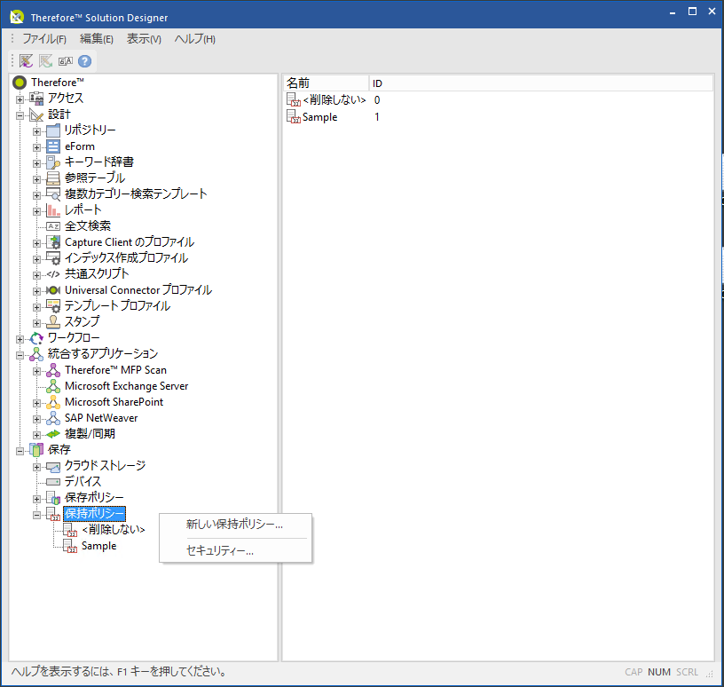The image size is (724, 687).
Task: Click the ワークフロー cycle icon
Action: coord(36,338)
